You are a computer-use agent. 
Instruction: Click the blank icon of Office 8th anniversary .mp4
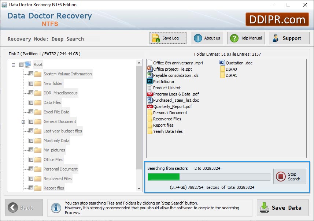[150, 63]
